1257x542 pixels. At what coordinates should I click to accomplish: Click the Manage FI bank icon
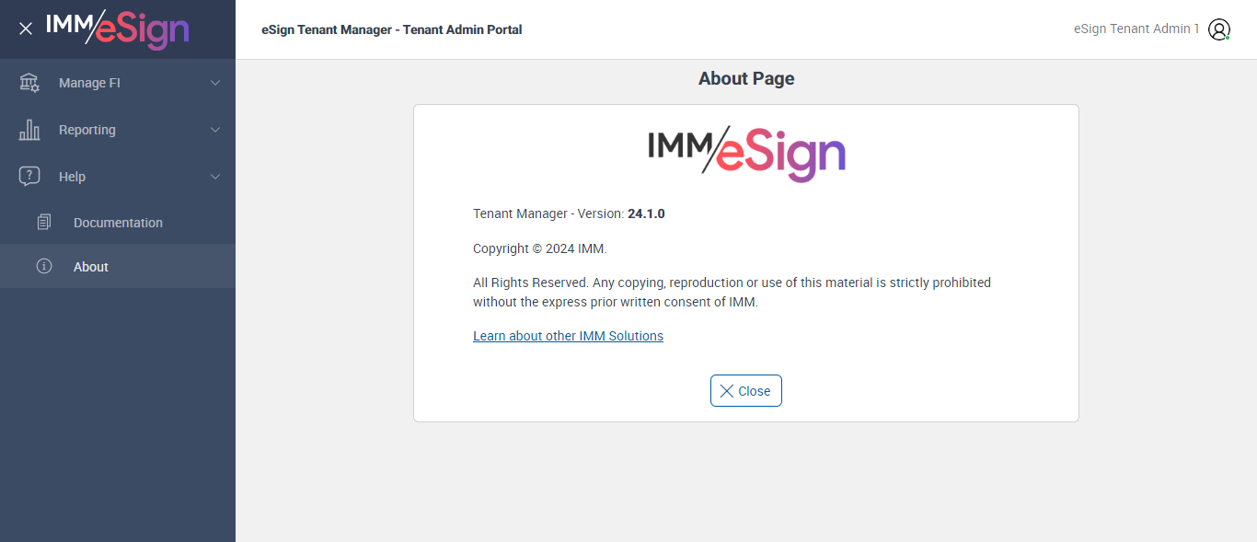[29, 83]
